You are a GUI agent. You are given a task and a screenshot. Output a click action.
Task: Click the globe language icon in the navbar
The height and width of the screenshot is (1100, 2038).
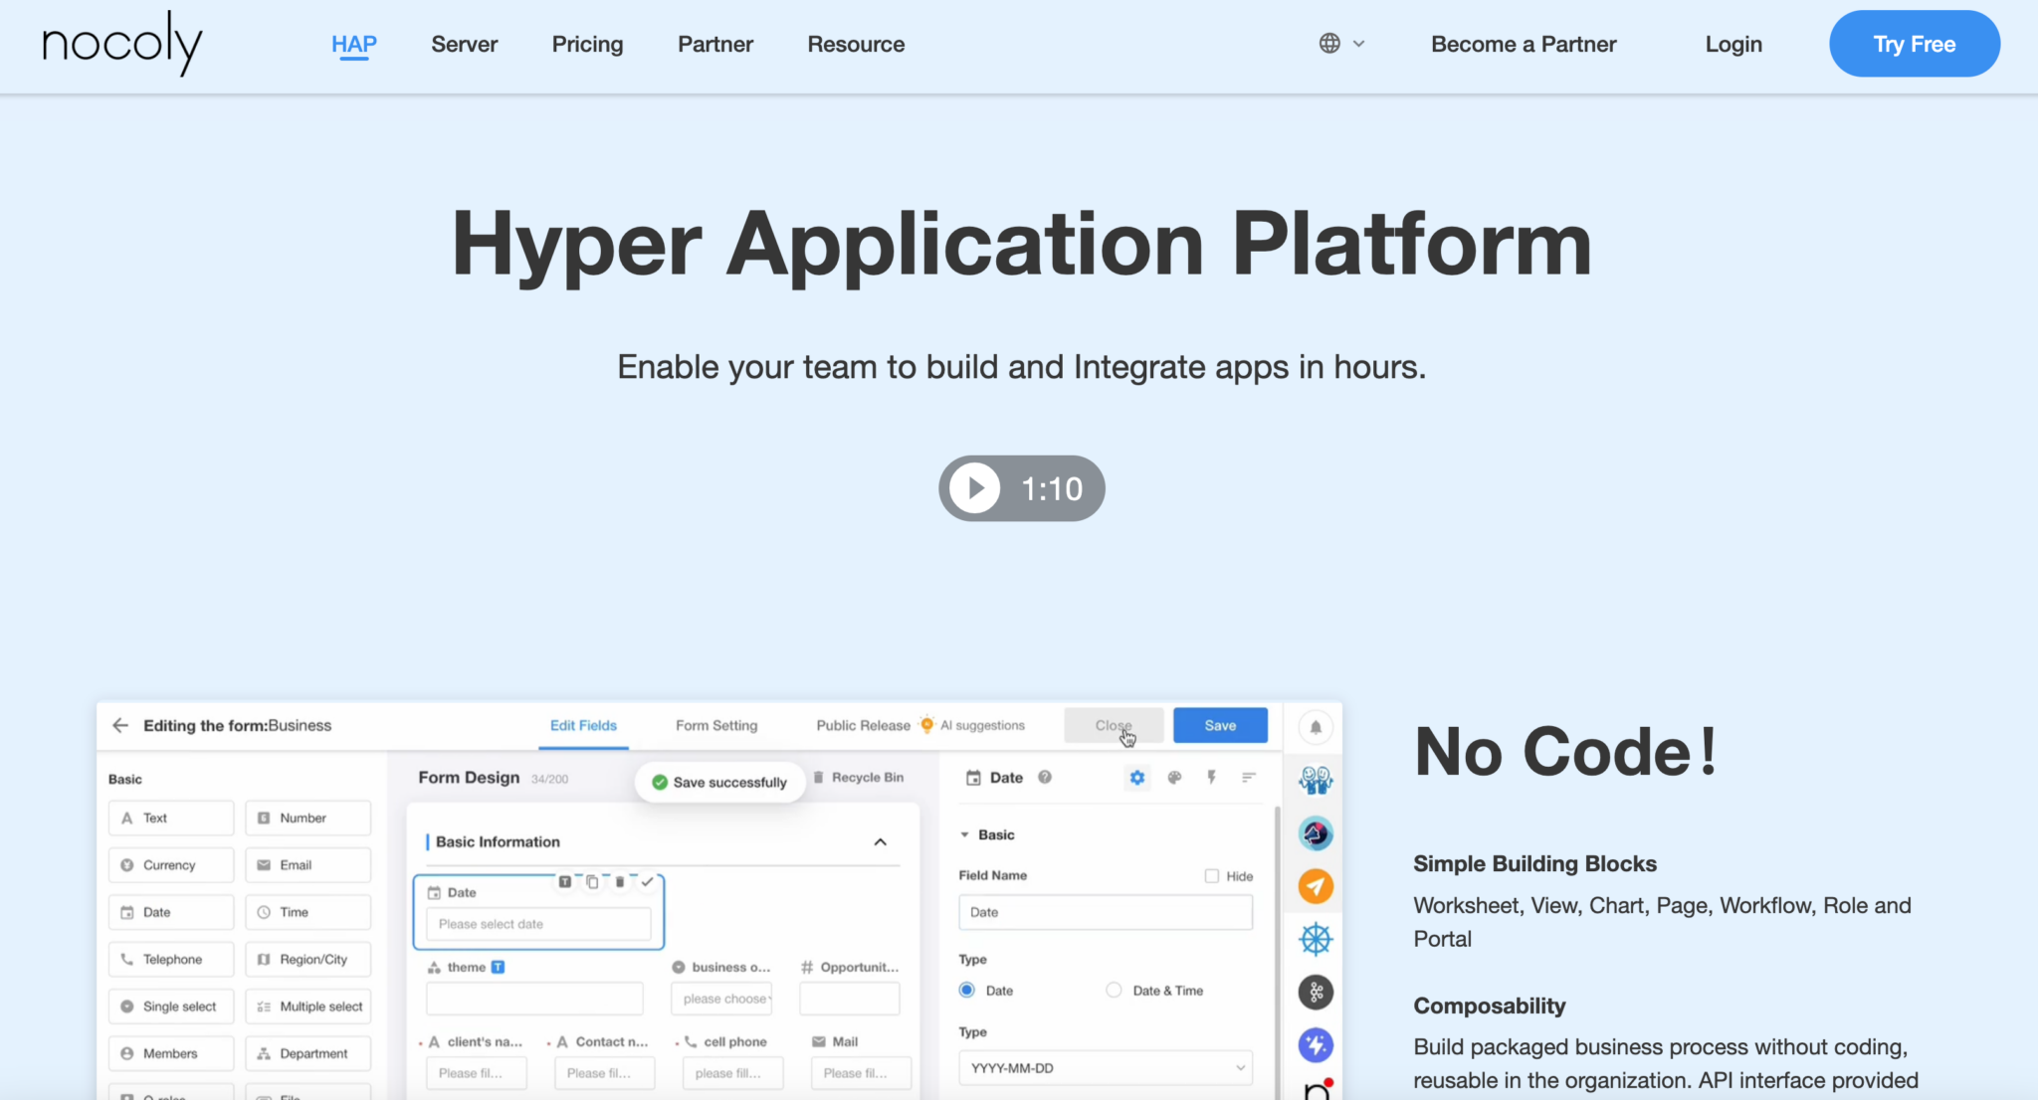pyautogui.click(x=1330, y=43)
